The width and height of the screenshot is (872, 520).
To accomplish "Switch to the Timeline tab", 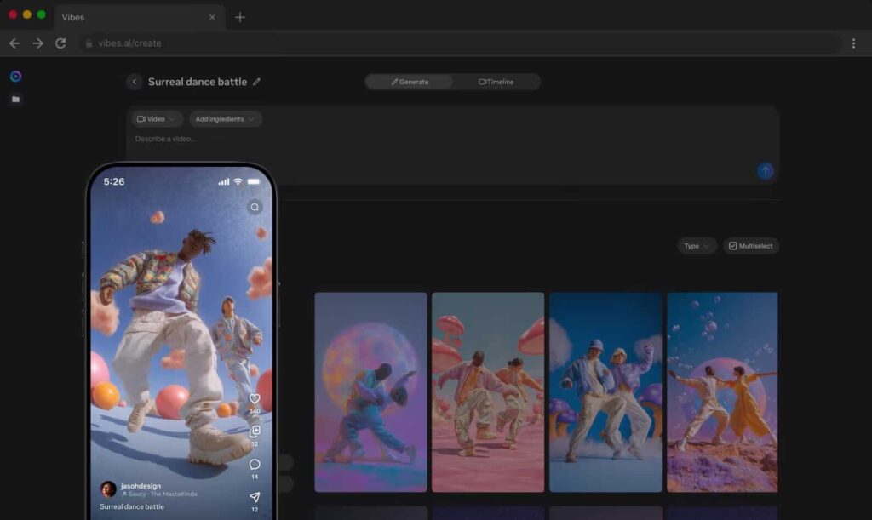I will [x=497, y=81].
